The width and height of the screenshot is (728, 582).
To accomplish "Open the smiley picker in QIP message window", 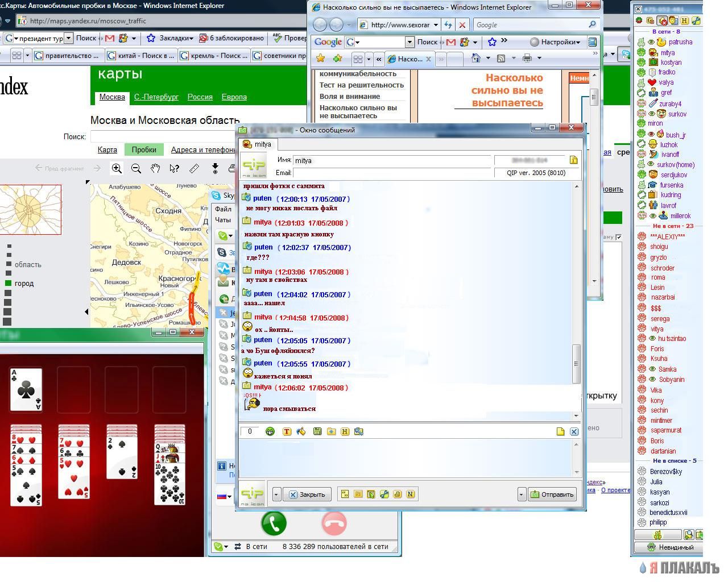I will click(270, 431).
